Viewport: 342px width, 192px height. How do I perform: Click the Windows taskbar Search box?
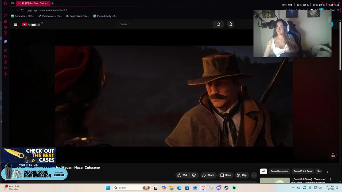click(x=131, y=188)
